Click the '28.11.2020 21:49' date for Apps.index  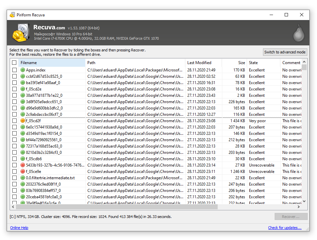201,70
